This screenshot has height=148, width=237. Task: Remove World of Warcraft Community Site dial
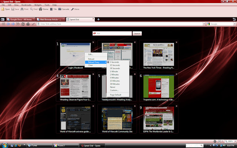pos(135,106)
